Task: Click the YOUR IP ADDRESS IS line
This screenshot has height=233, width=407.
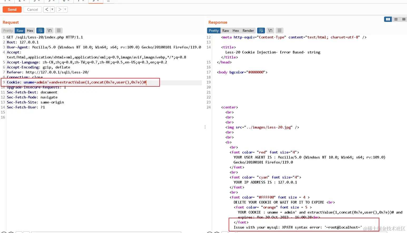Action: tap(265, 182)
